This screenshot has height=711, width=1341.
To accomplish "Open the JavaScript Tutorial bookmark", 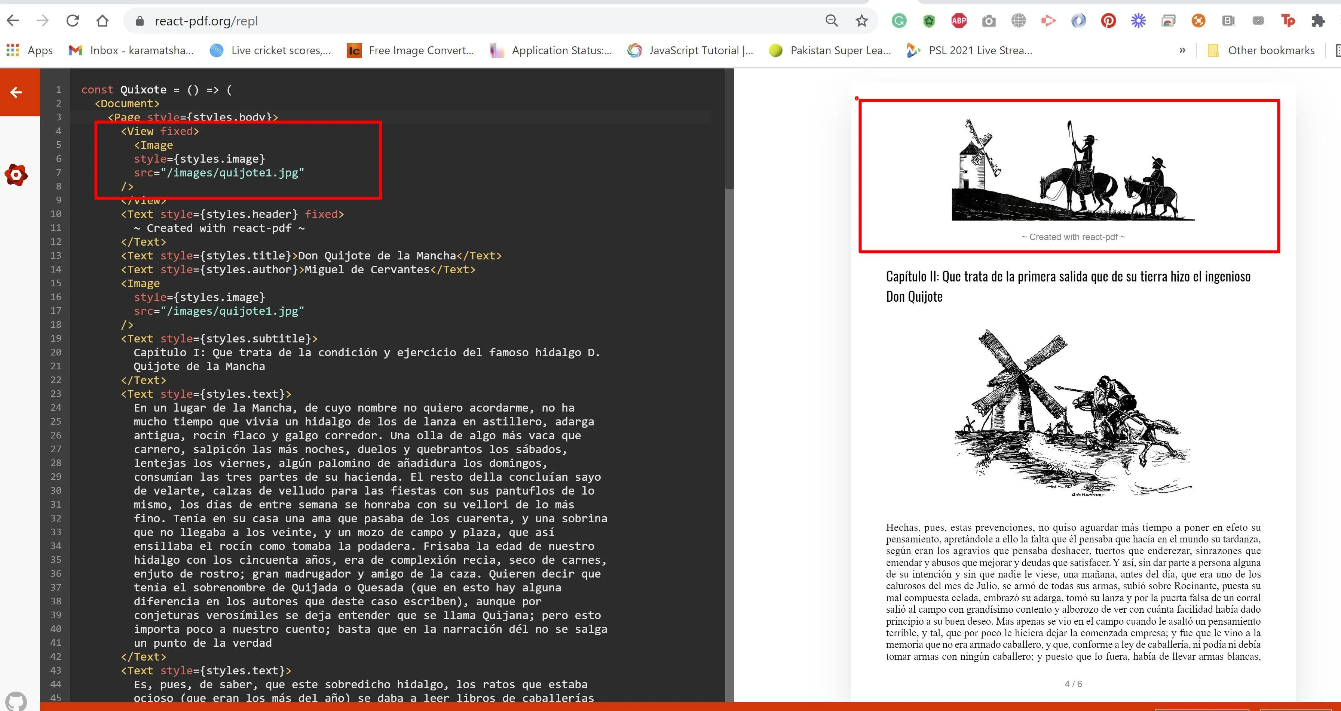I will point(690,50).
